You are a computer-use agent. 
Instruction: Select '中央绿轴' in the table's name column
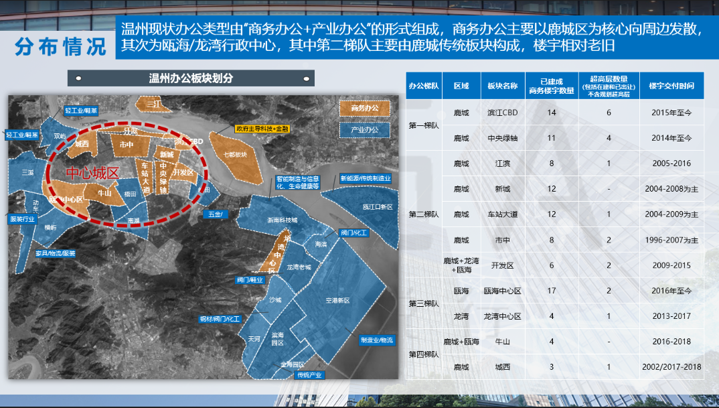[503, 138]
